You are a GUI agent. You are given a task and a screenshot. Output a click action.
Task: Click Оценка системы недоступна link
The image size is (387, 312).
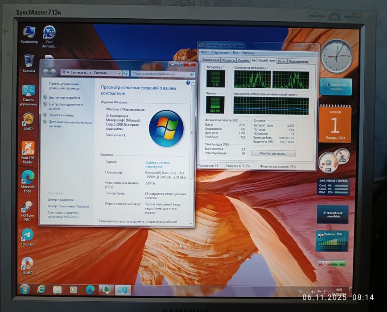tap(157, 164)
